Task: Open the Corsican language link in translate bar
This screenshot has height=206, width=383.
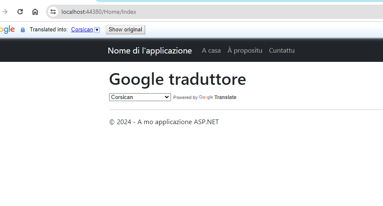Action: (x=82, y=30)
